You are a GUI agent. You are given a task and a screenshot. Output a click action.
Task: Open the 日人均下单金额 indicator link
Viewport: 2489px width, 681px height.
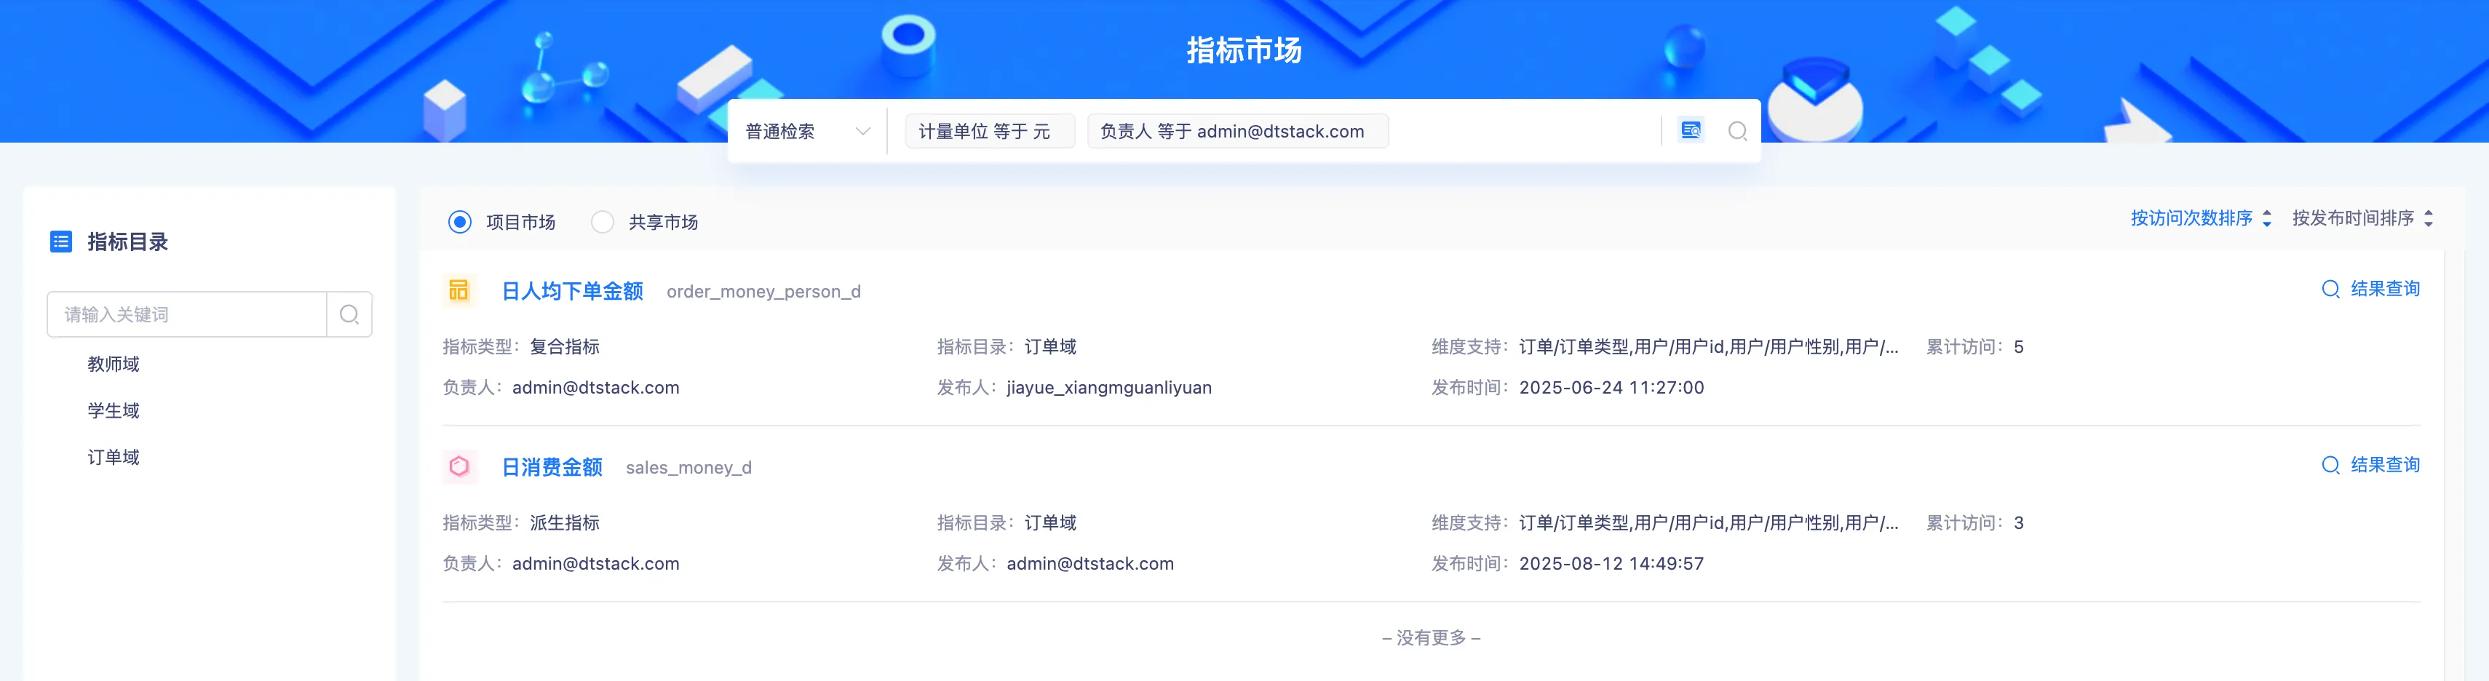pos(572,291)
